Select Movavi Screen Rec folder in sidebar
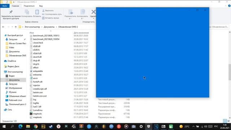The height and width of the screenshot is (130, 231). click(16, 43)
